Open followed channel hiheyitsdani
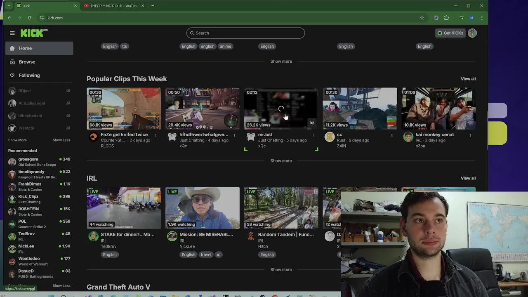 [39, 115]
